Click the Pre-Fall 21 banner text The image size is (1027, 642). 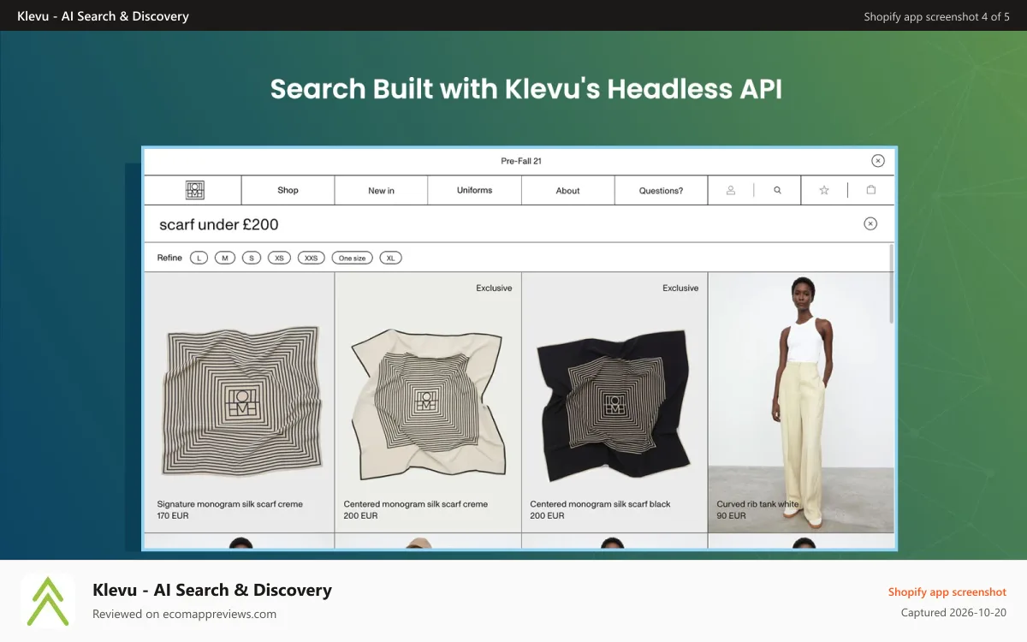521,161
